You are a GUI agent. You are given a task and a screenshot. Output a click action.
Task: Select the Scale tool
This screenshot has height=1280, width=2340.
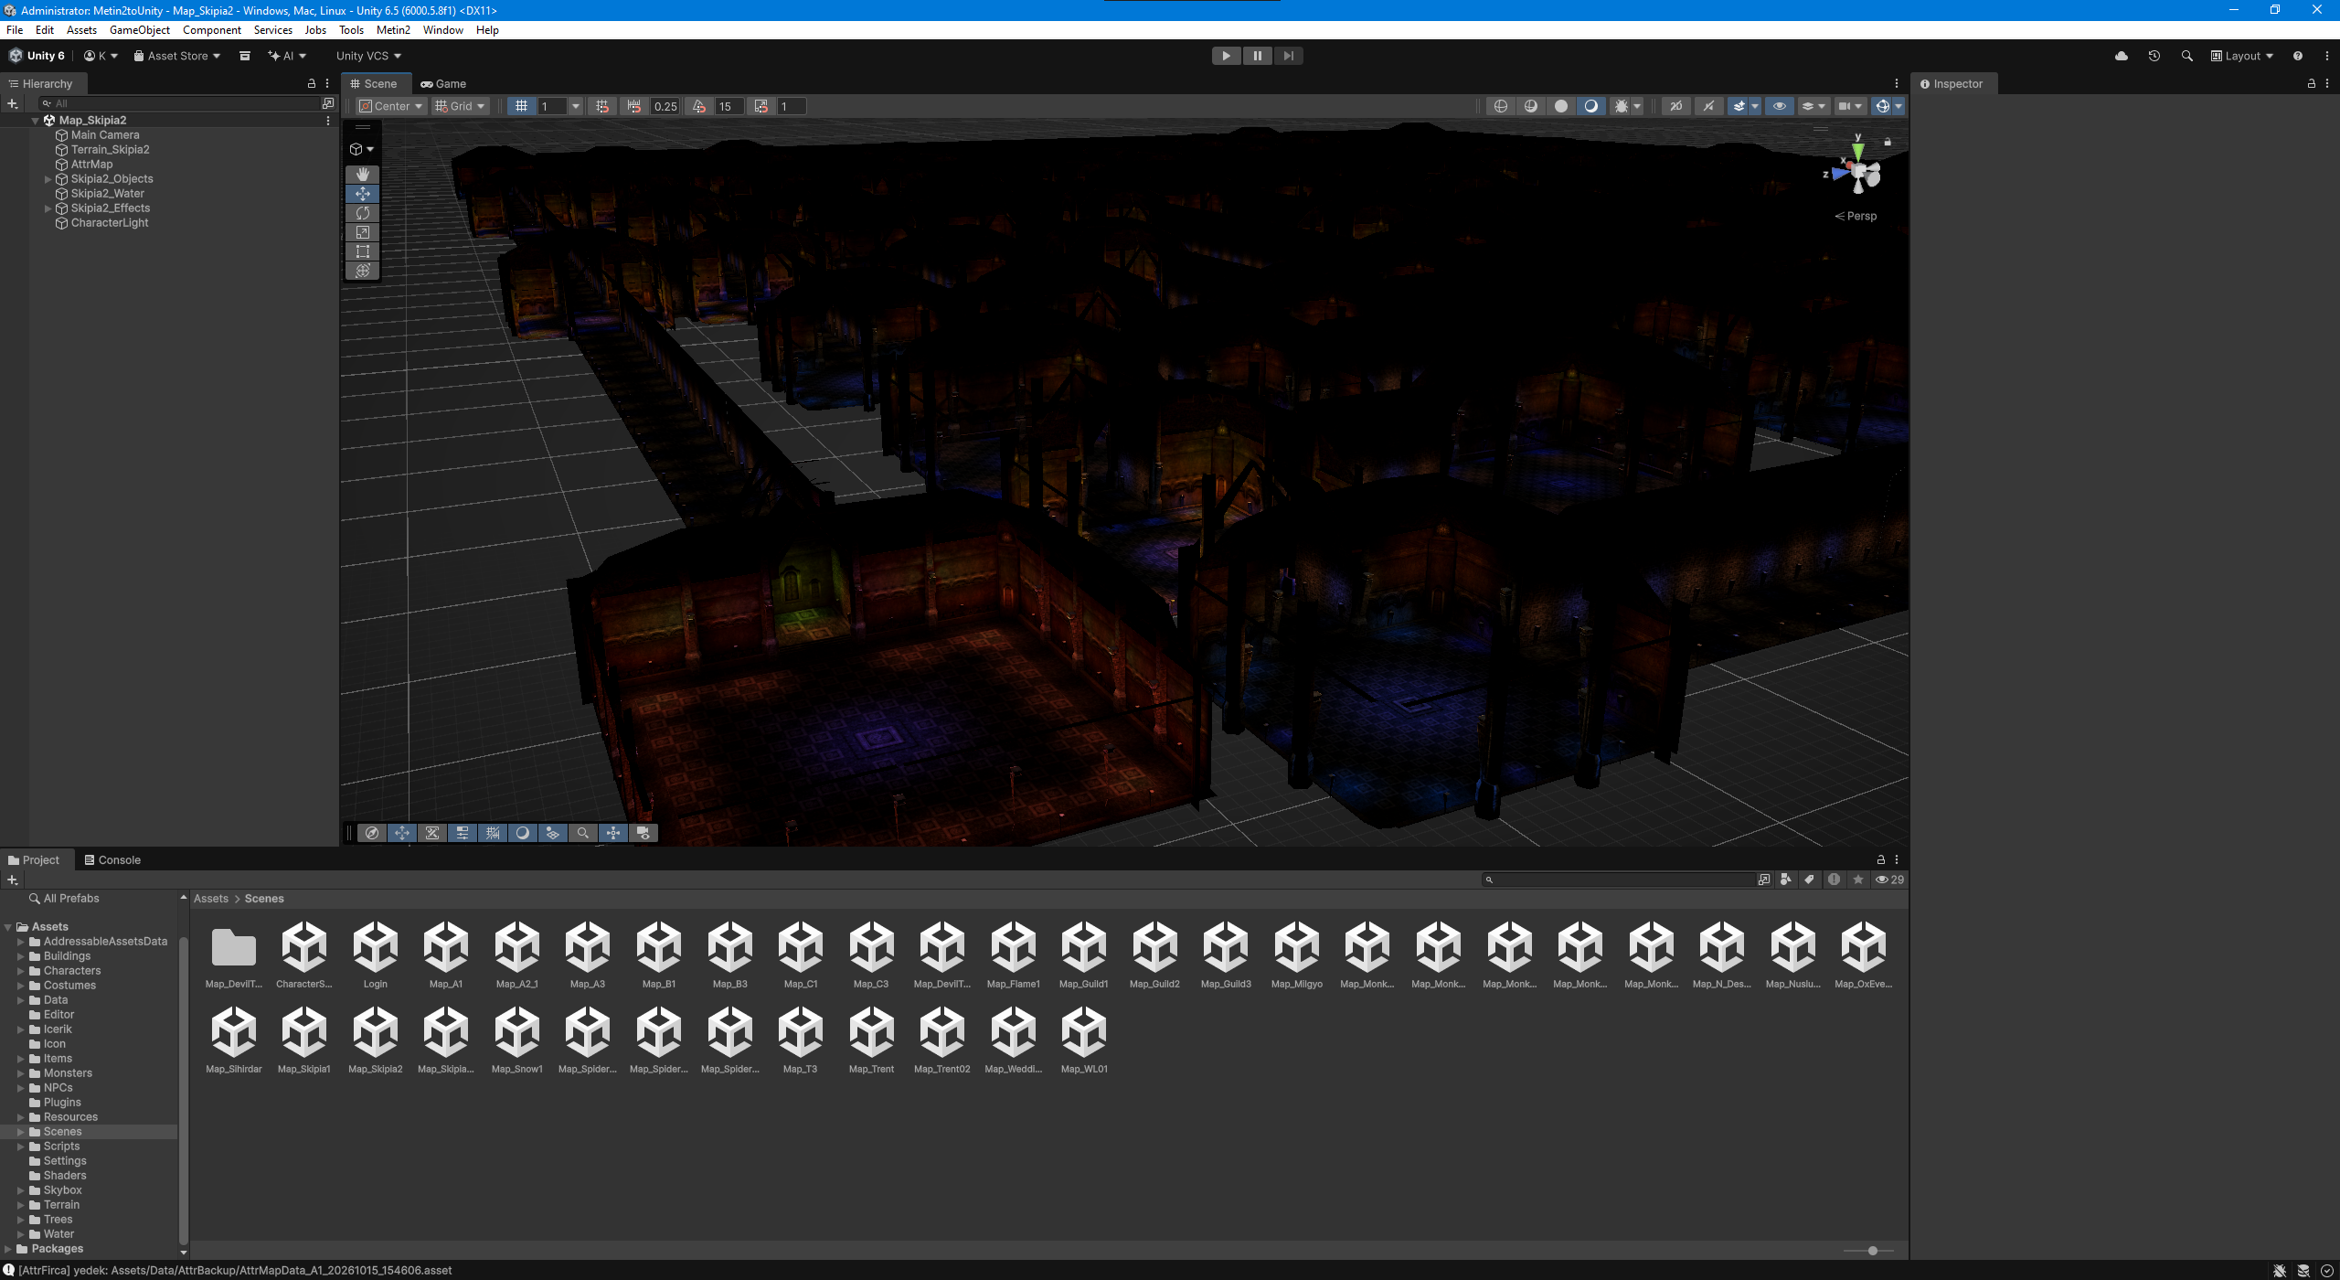point(363,231)
